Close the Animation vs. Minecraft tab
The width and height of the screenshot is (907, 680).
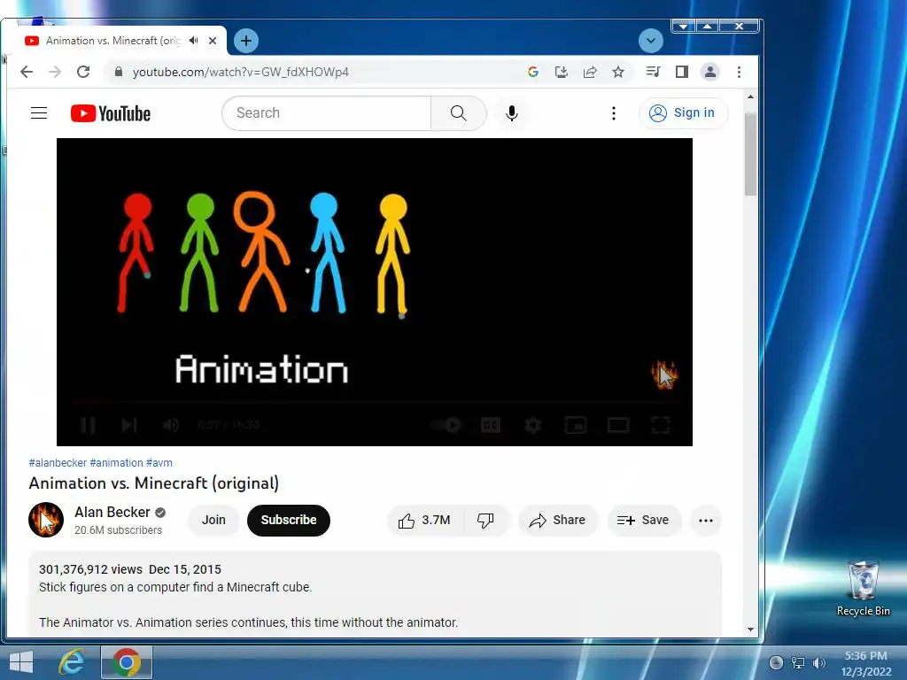213,41
